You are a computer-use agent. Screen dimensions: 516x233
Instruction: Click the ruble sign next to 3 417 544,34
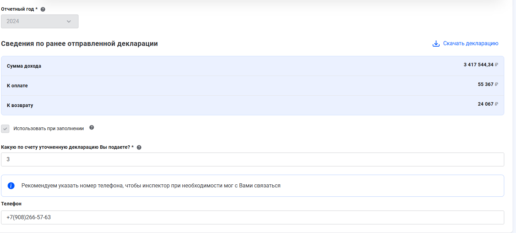(x=497, y=65)
